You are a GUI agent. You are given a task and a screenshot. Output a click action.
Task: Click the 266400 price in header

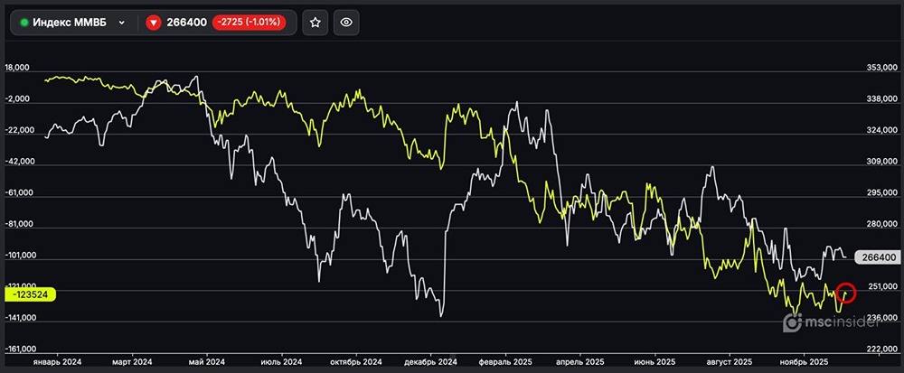point(186,23)
